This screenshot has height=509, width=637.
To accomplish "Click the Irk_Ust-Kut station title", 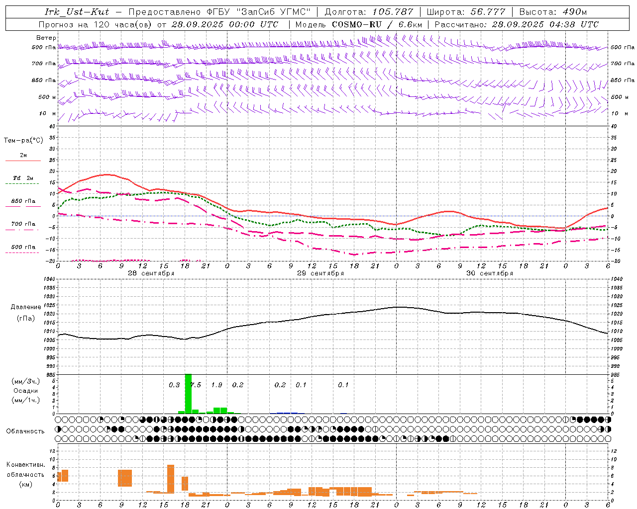I will pos(77,12).
